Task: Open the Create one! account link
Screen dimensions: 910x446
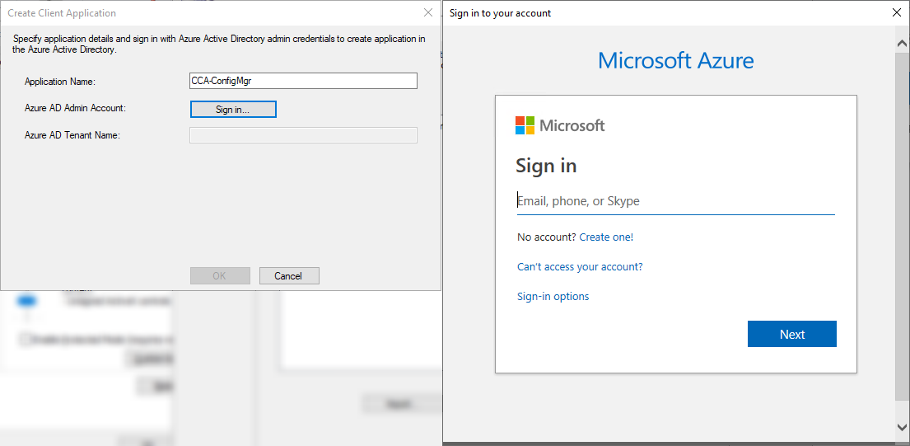Action: coord(606,237)
